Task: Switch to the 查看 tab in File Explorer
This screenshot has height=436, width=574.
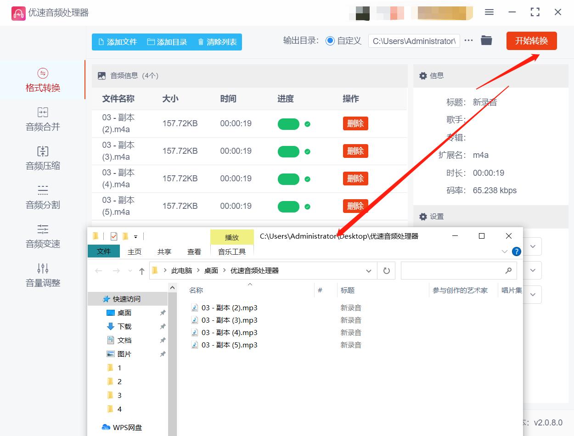Action: pos(194,251)
